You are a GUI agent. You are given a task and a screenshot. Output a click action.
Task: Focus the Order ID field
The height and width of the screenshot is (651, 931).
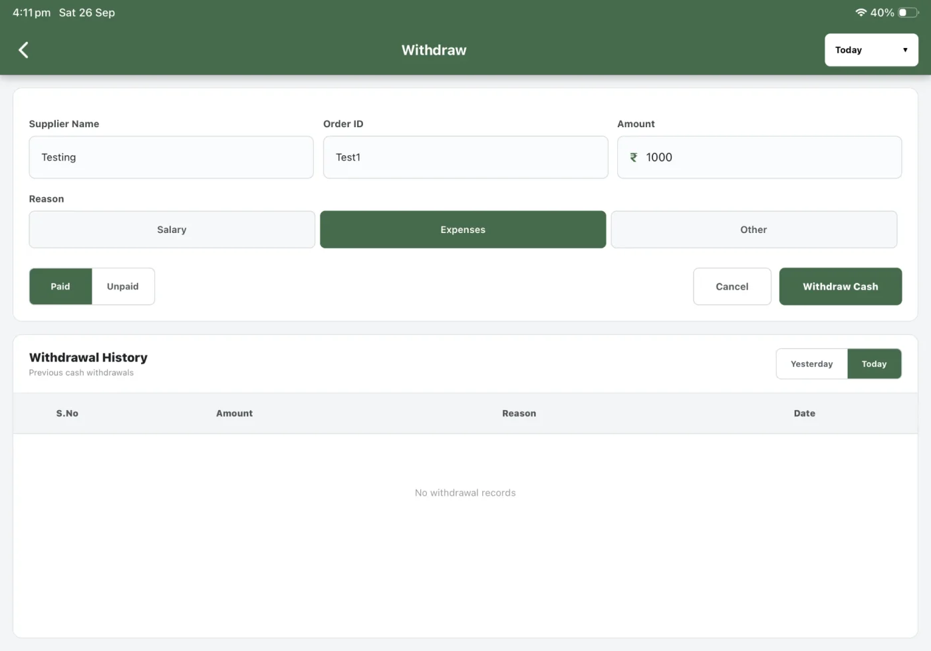coord(465,157)
